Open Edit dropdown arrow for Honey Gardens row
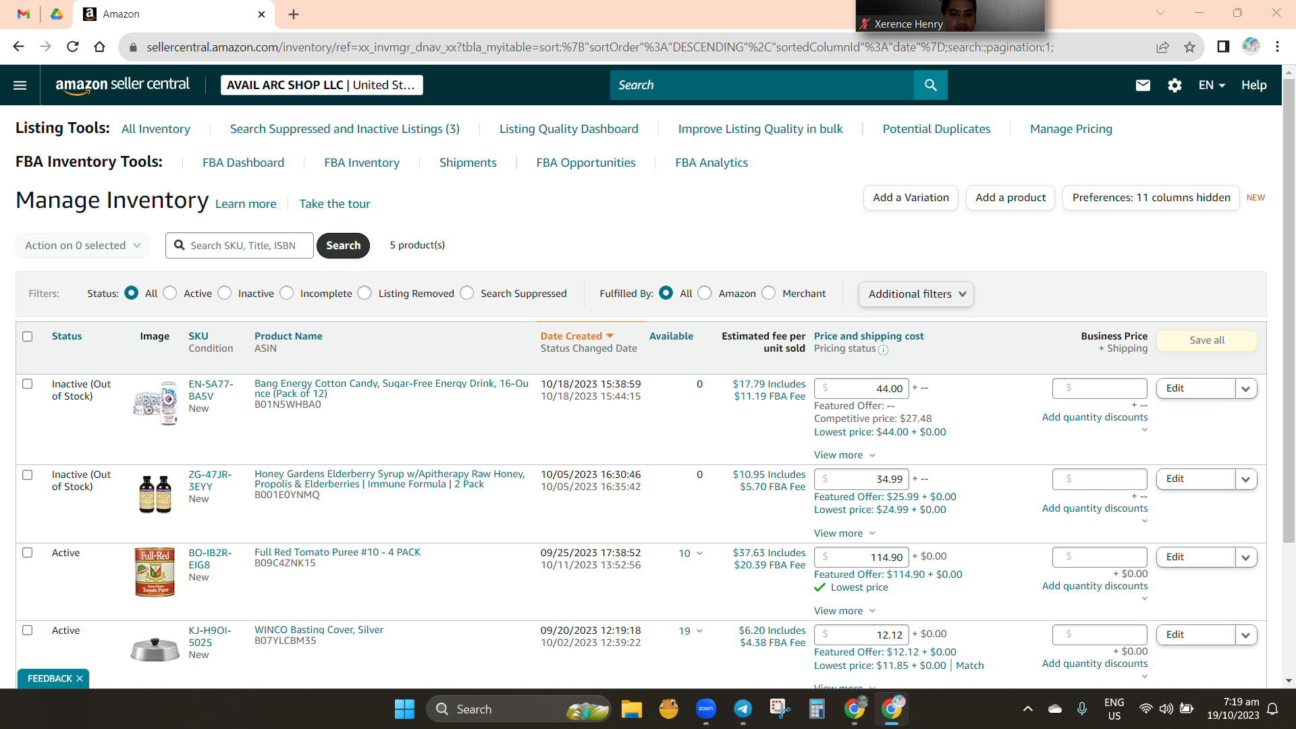 pos(1246,479)
